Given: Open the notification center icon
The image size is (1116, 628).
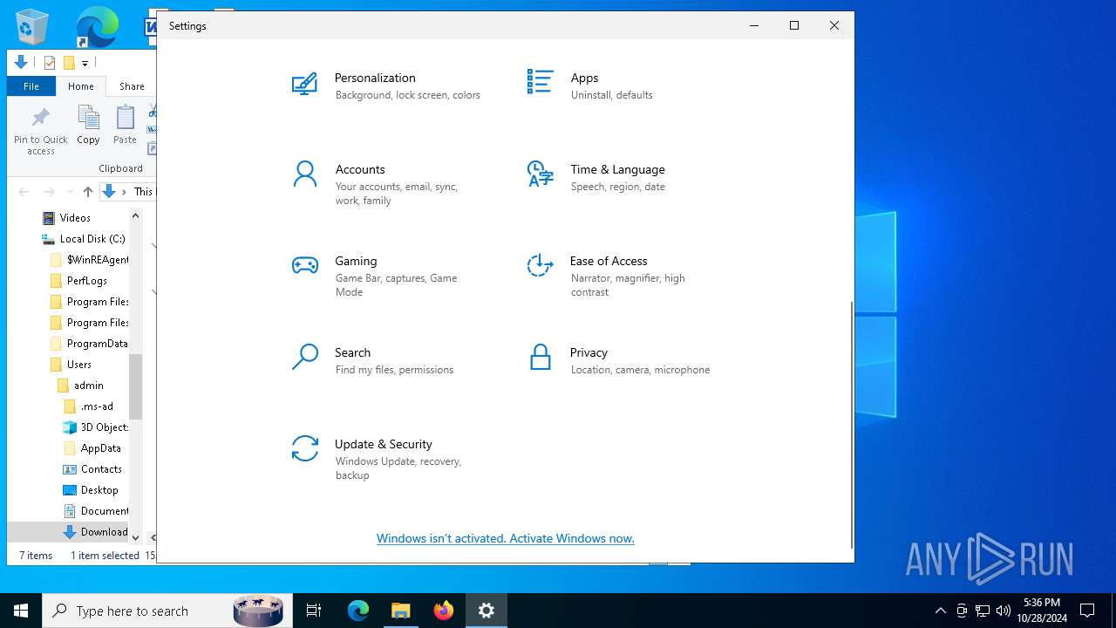Looking at the screenshot, I should 1087,611.
